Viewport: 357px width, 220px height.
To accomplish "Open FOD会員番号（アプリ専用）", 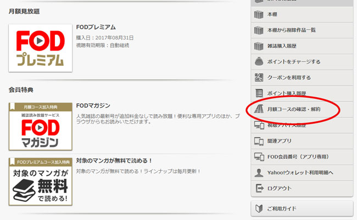I will coord(302,157).
